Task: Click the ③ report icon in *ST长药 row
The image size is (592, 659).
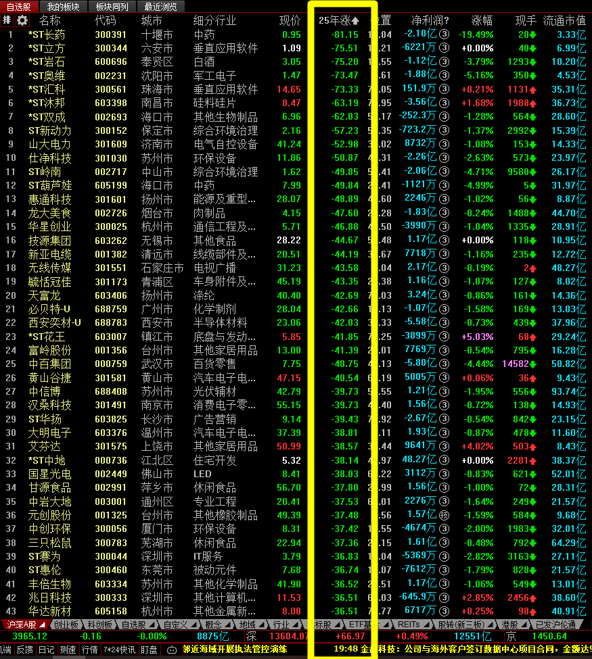Action: tap(445, 34)
